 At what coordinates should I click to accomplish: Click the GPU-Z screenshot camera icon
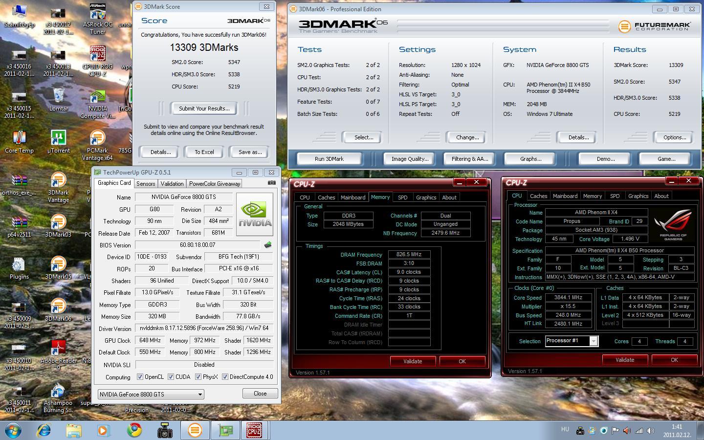coord(271,183)
